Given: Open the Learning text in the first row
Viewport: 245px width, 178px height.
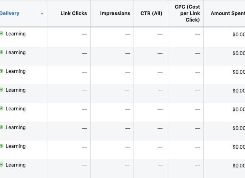Looking at the screenshot, I should tap(16, 34).
